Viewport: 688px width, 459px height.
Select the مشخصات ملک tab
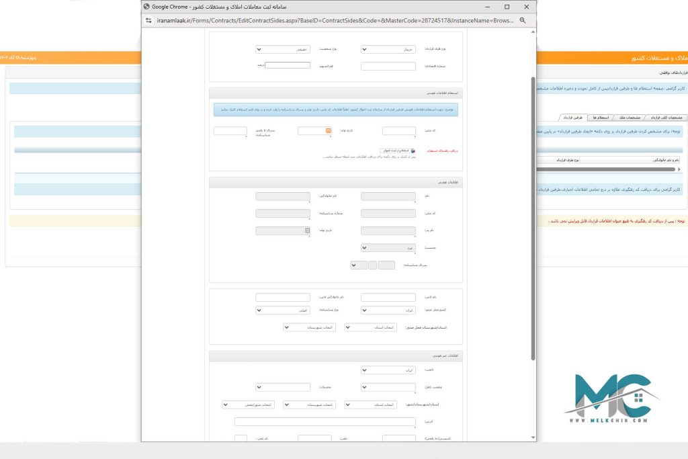click(x=634, y=117)
